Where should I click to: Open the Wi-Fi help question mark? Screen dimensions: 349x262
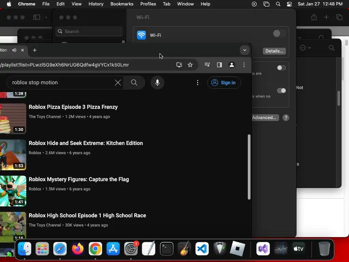(x=286, y=118)
